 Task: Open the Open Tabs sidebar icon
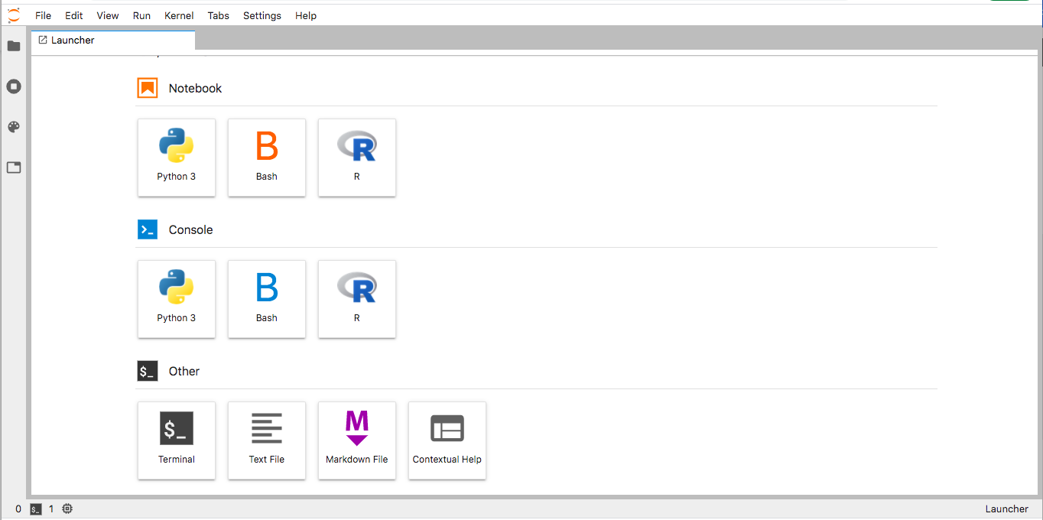point(14,167)
